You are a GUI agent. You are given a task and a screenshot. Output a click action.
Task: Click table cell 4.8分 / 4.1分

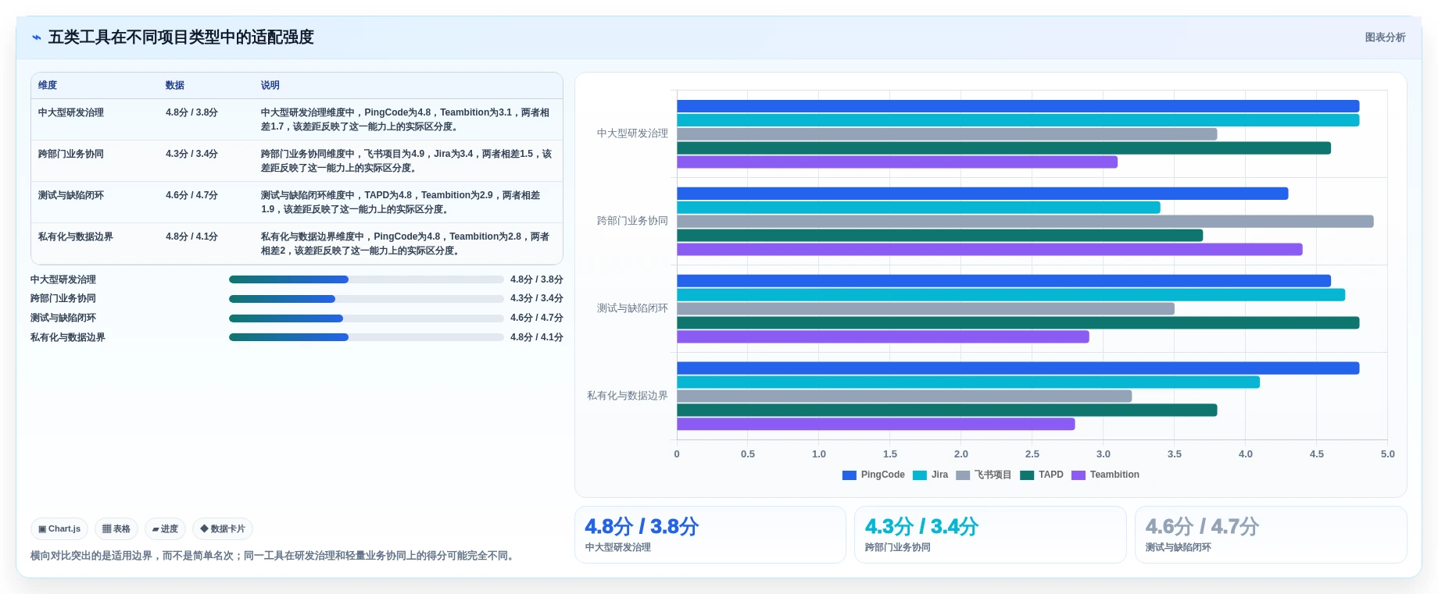tap(191, 237)
